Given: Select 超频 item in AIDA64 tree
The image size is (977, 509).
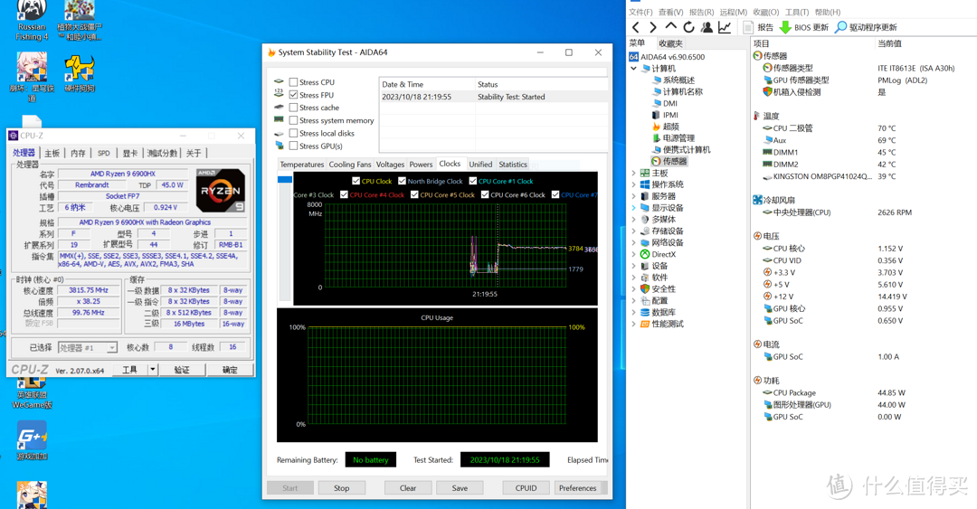Looking at the screenshot, I should pos(666,127).
